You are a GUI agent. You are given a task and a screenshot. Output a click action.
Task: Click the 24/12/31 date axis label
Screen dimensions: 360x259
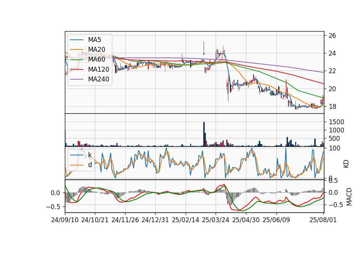point(155,220)
